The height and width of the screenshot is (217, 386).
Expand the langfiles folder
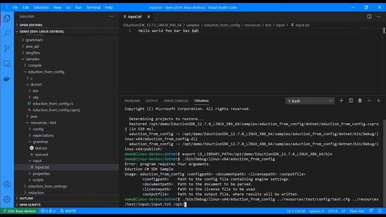coord(33,52)
